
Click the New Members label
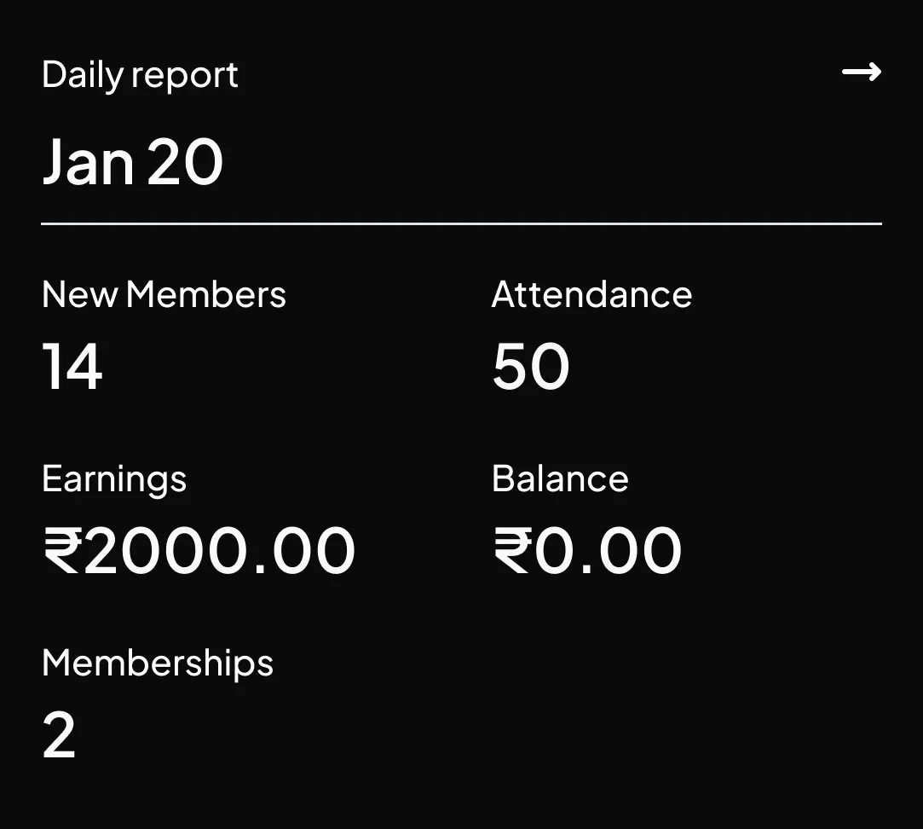pyautogui.click(x=164, y=294)
